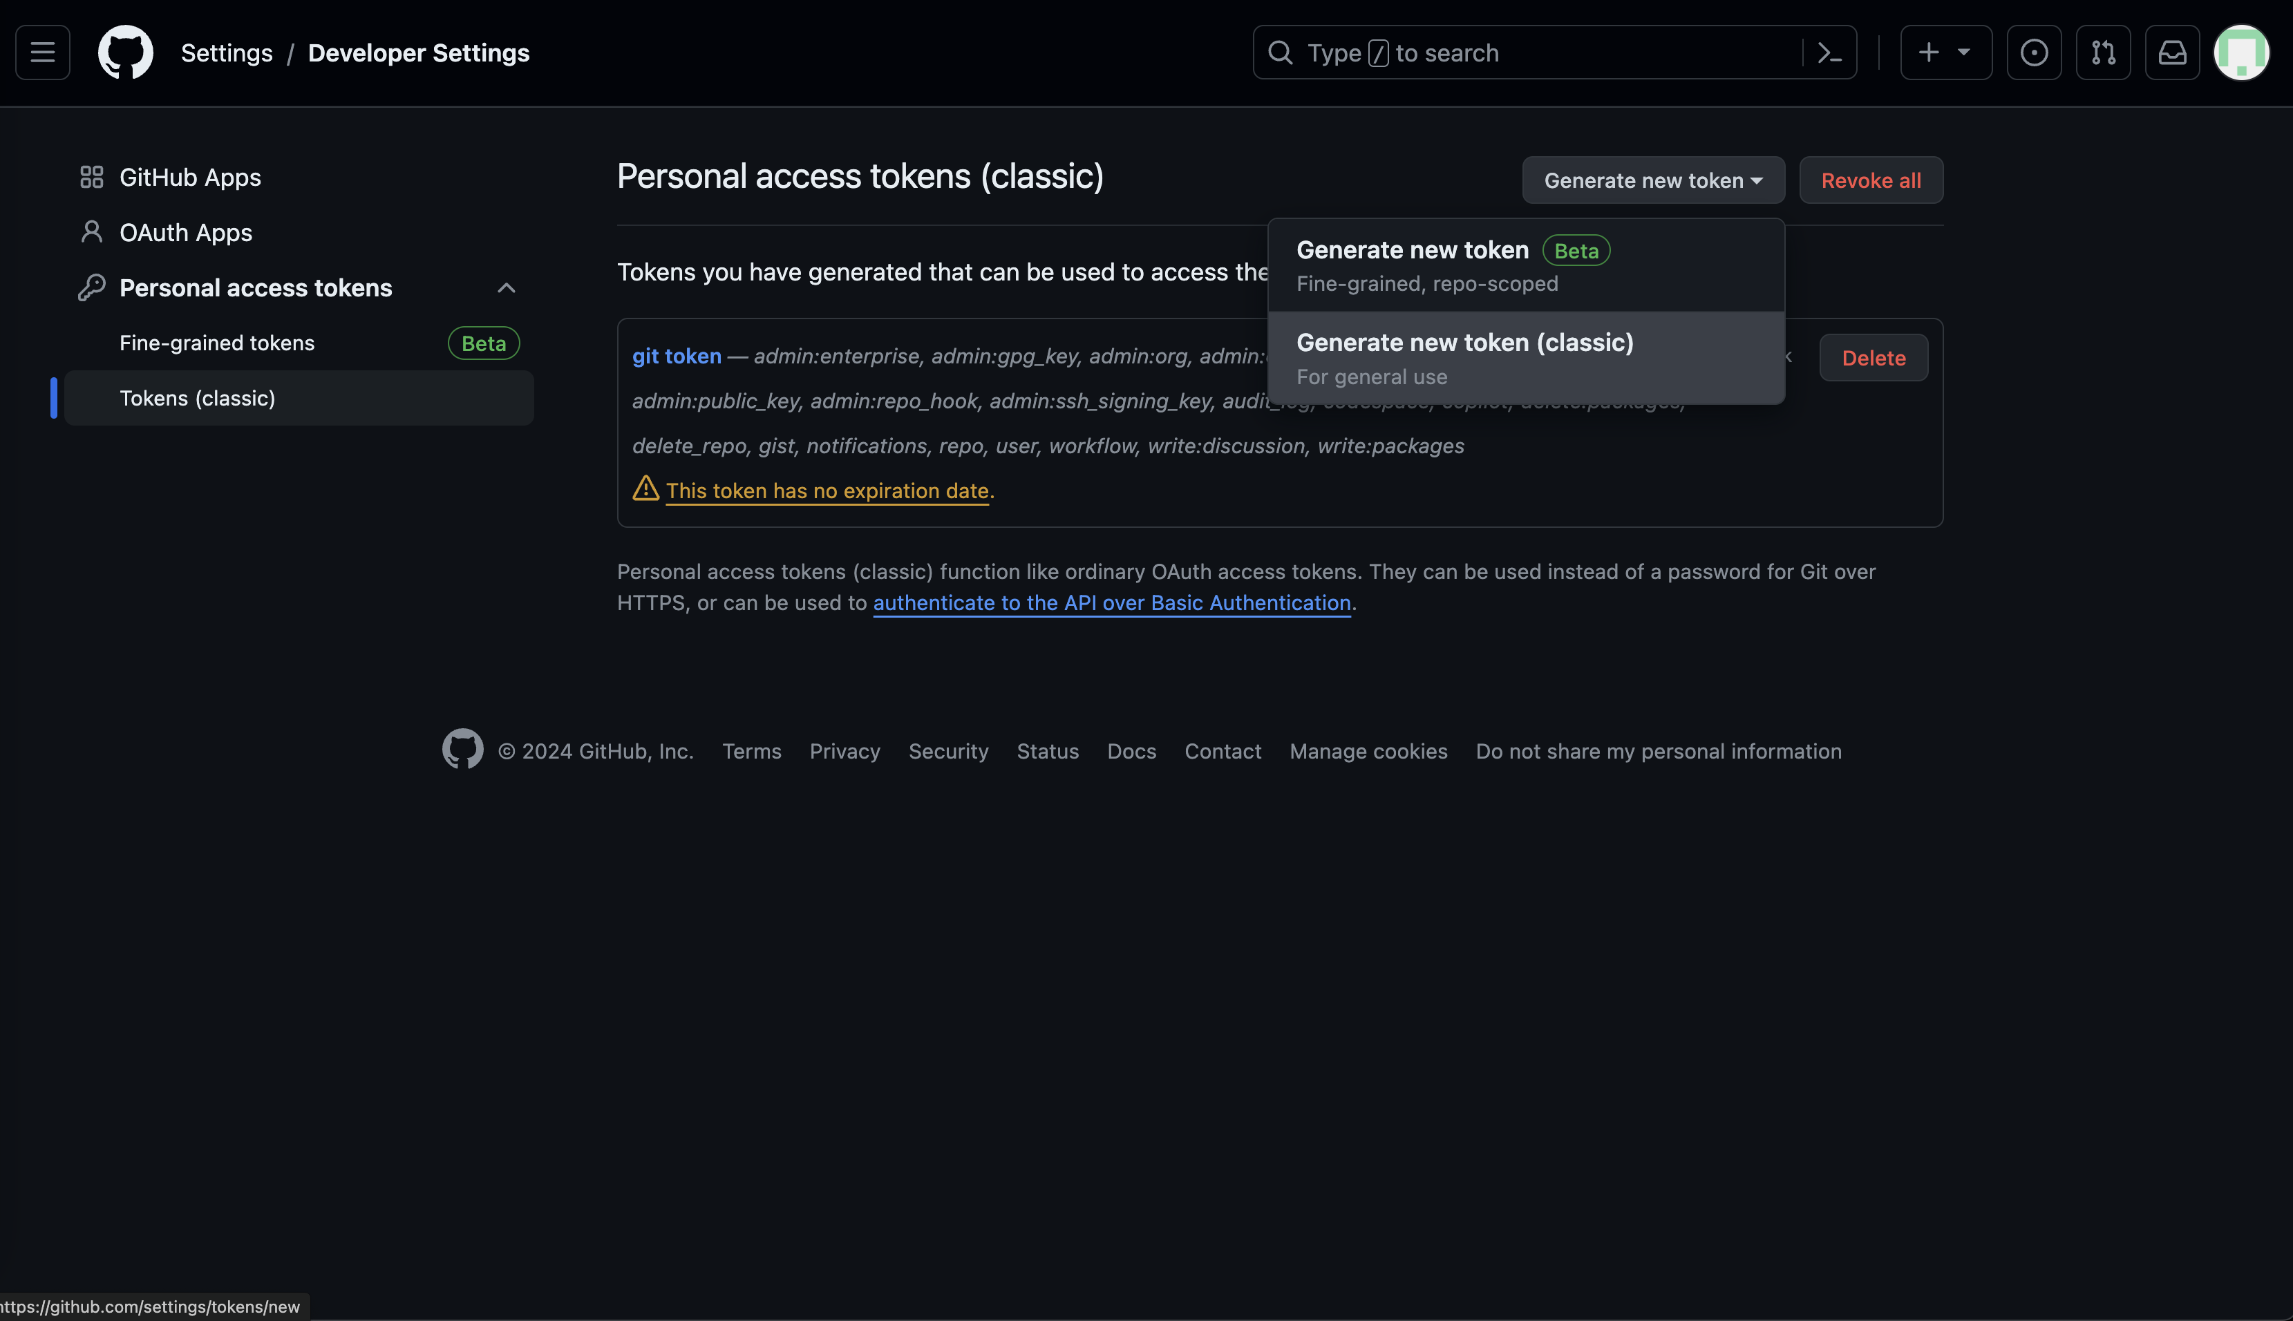
Task: Open the Issues icon in header
Action: tap(2033, 53)
